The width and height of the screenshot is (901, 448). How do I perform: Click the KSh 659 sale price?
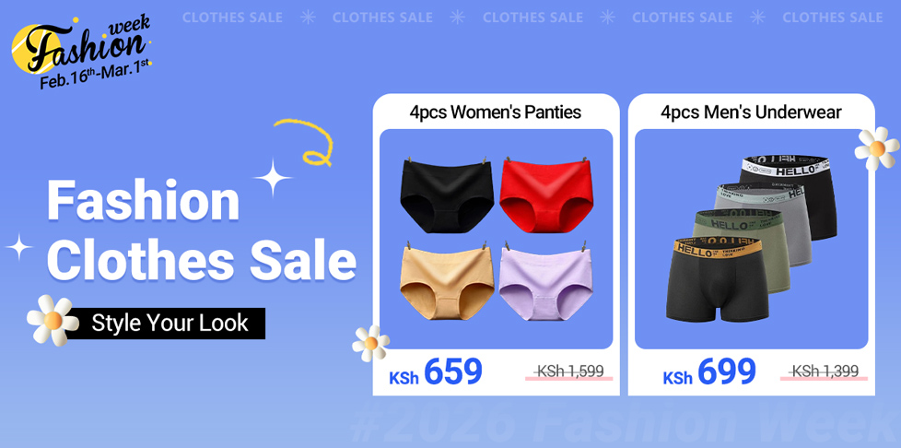[x=436, y=372]
